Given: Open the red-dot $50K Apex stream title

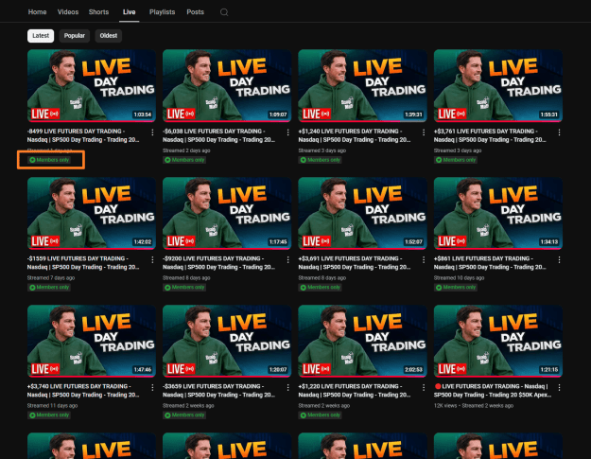Looking at the screenshot, I should [x=493, y=391].
